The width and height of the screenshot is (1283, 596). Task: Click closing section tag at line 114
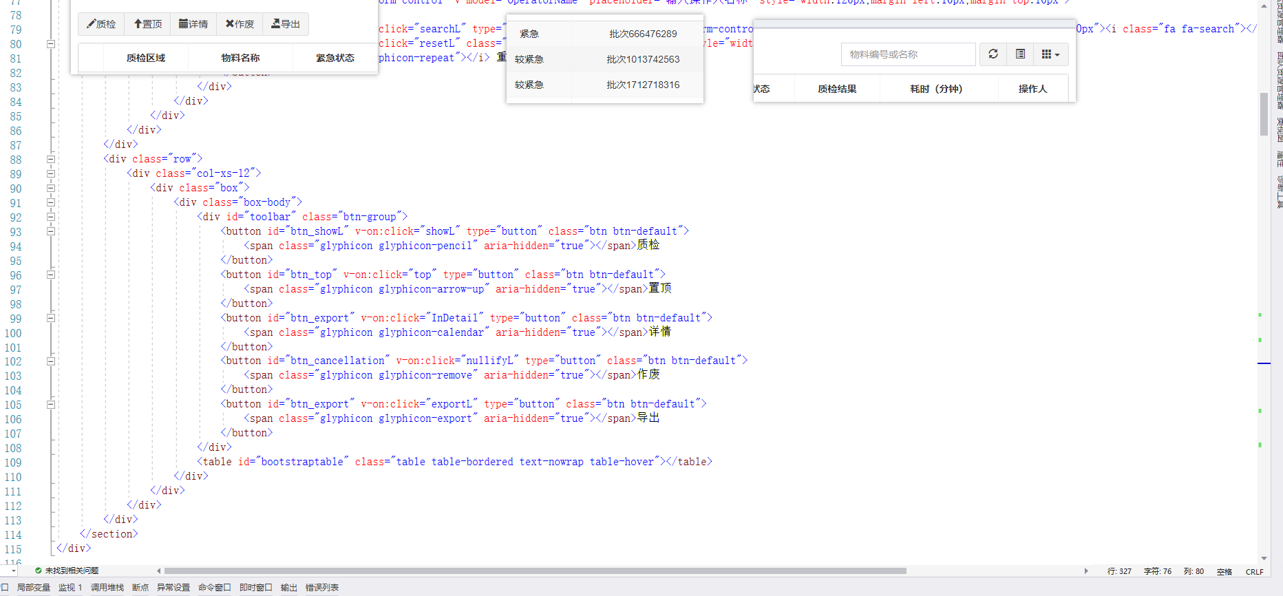tap(109, 534)
